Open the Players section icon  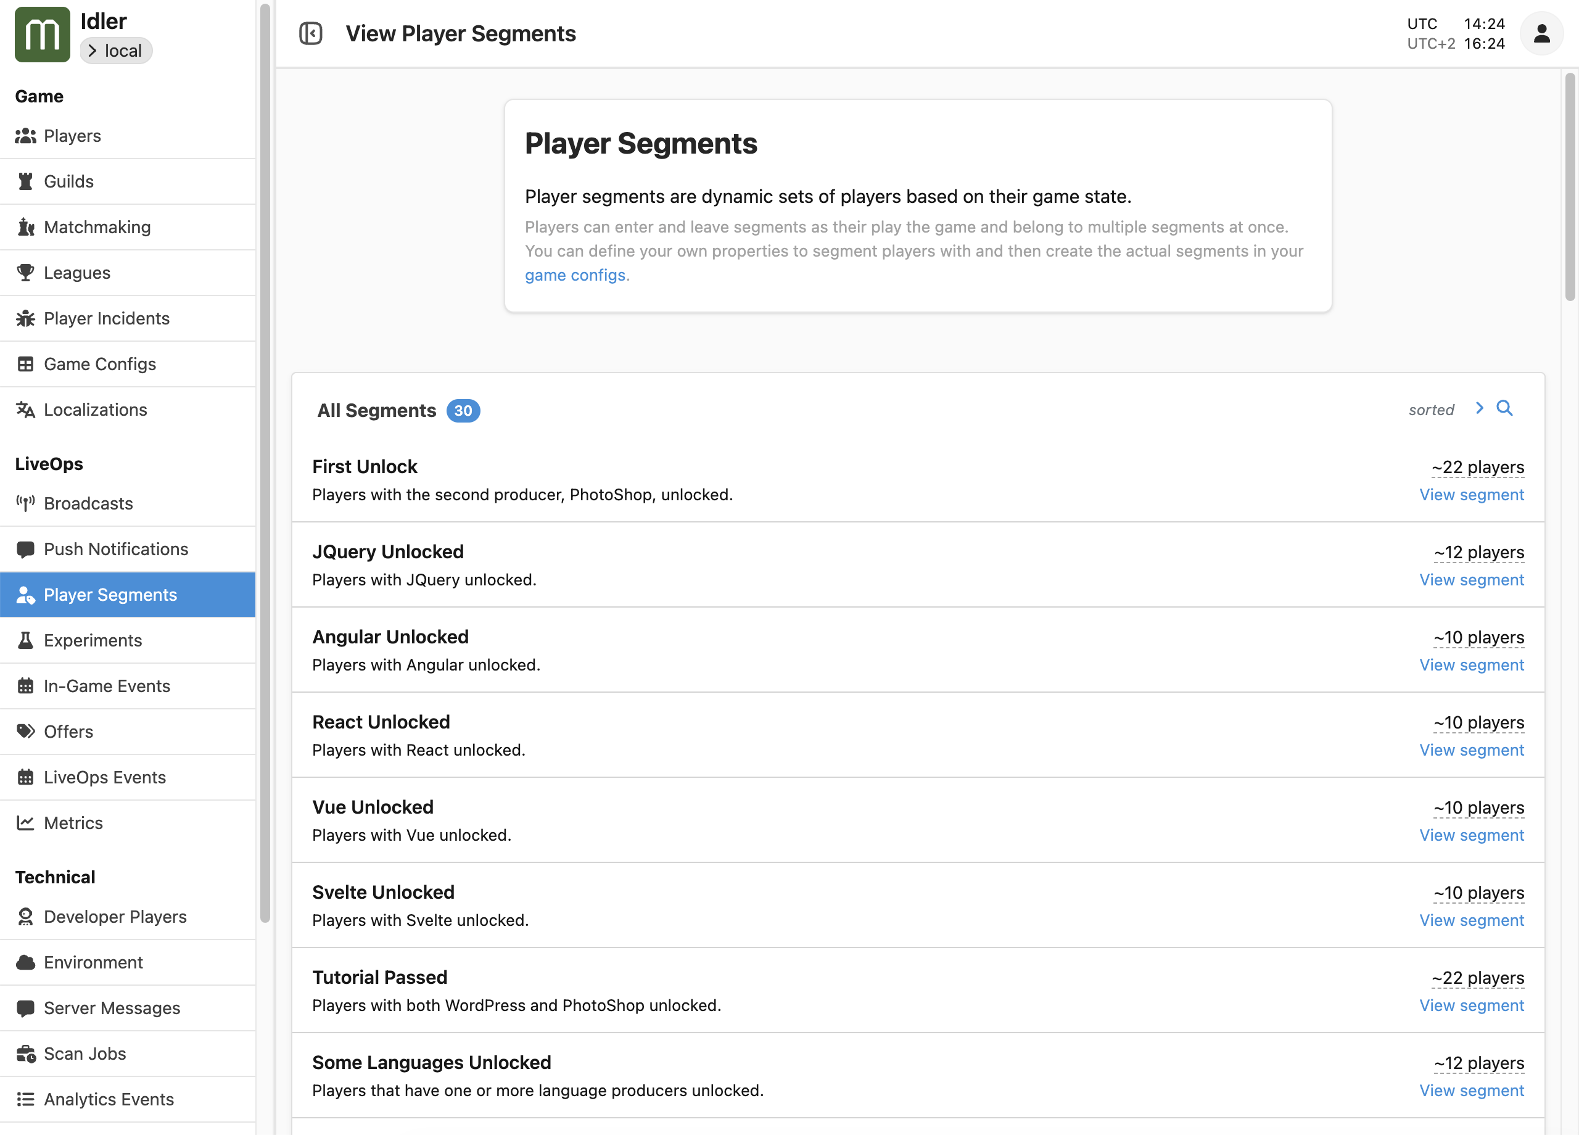(26, 136)
